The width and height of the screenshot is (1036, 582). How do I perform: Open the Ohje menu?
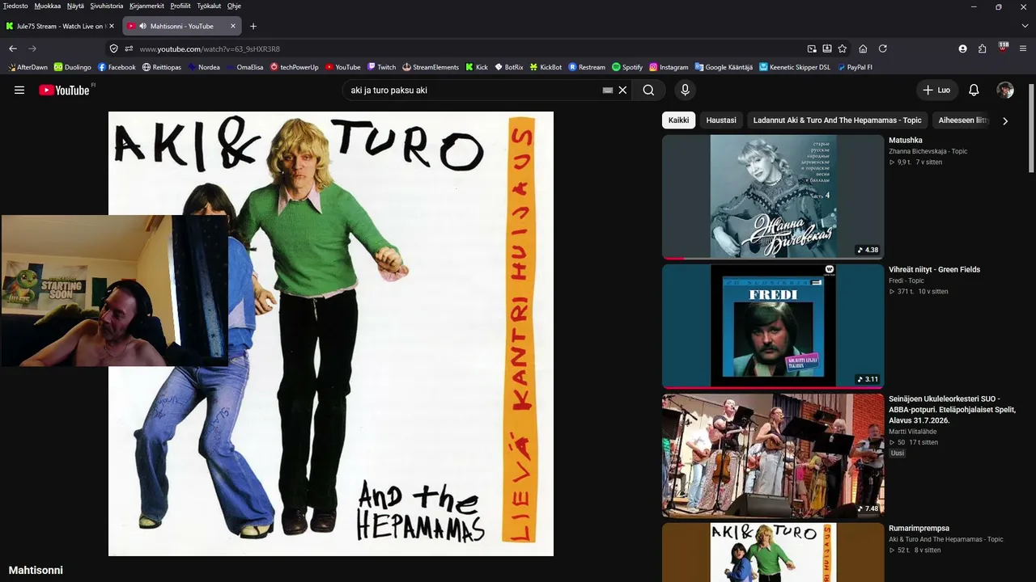pos(234,6)
